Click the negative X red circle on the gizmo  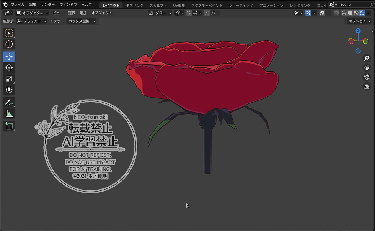click(x=351, y=41)
